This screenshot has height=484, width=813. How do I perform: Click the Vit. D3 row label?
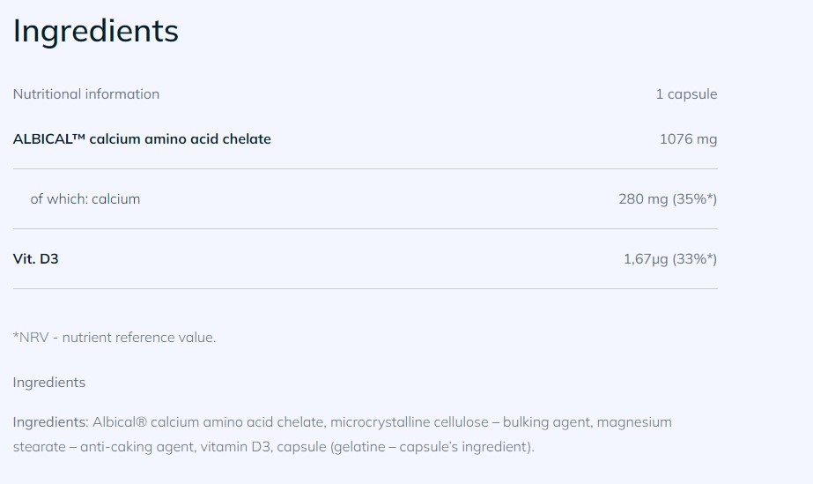pos(36,258)
